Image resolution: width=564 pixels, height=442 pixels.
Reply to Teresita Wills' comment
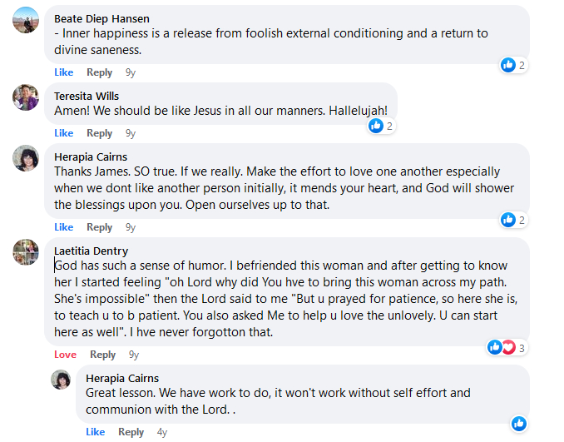coord(99,133)
